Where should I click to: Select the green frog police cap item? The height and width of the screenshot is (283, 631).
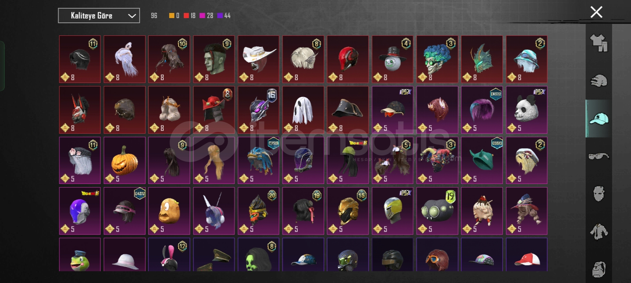tap(80, 254)
